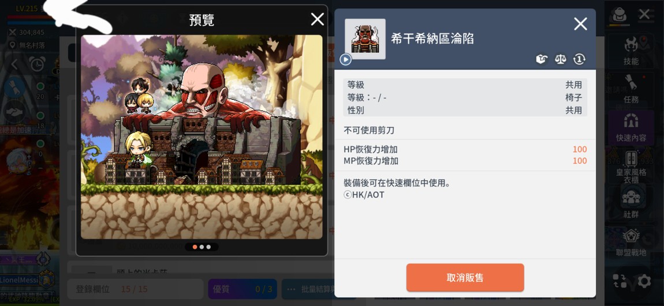
Task: Click the 批量結算 batch settle button
Action: point(309,289)
